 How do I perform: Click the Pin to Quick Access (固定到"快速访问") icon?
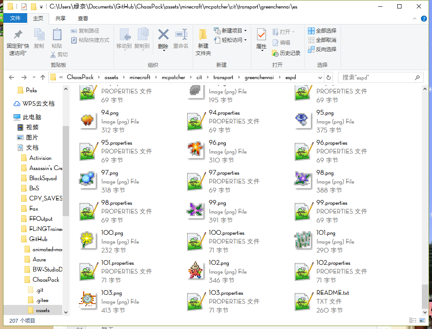[18, 35]
